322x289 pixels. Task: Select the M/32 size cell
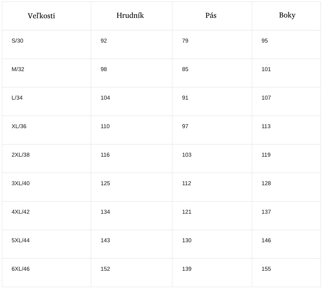pyautogui.click(x=46, y=73)
